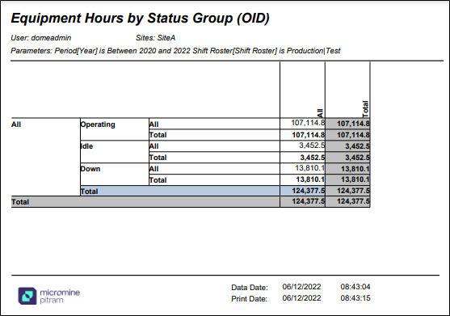Select the time 08:43:15

click(355, 298)
